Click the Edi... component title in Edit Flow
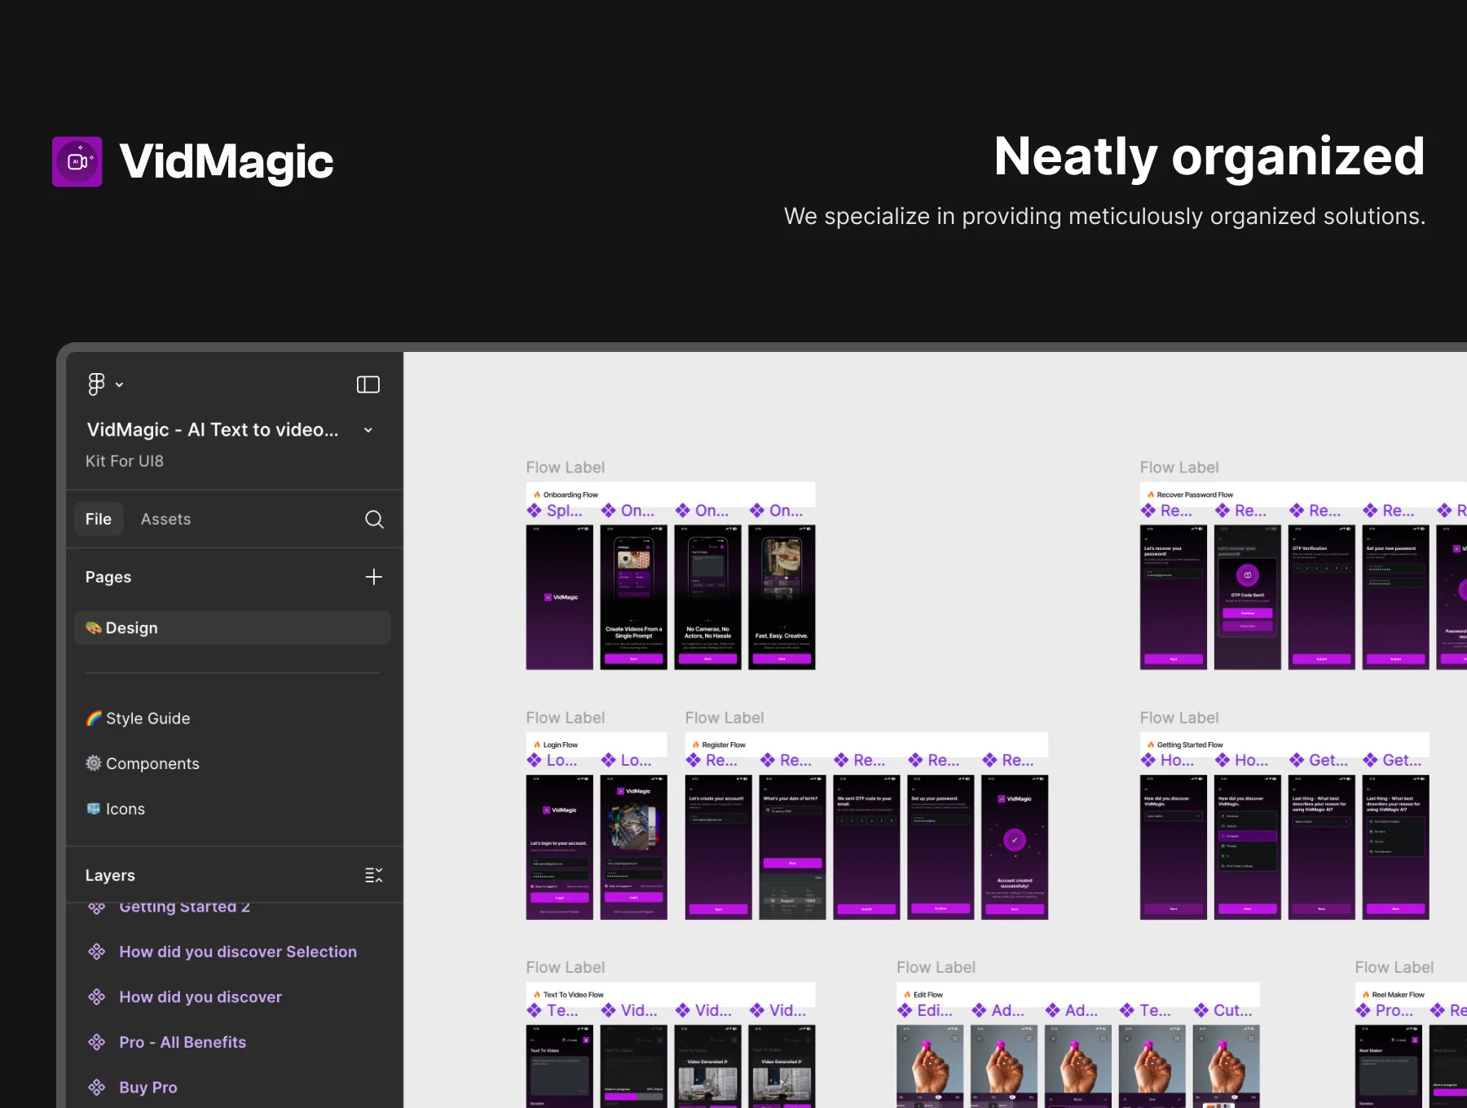This screenshot has width=1467, height=1108. [x=935, y=1010]
